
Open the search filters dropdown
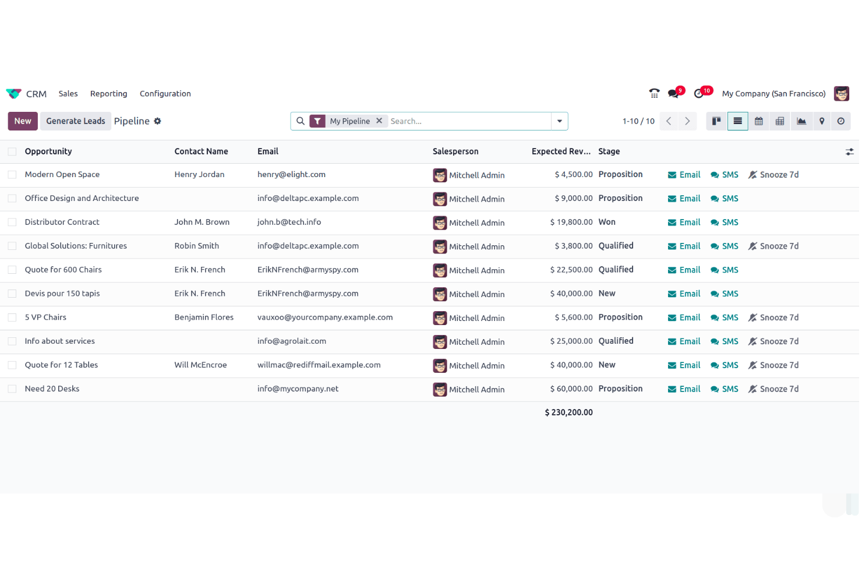559,121
